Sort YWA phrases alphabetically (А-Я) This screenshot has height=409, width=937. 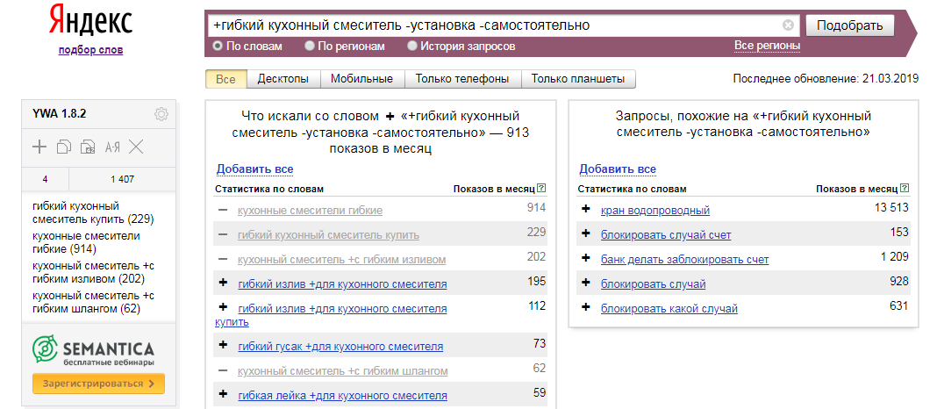coord(112,147)
